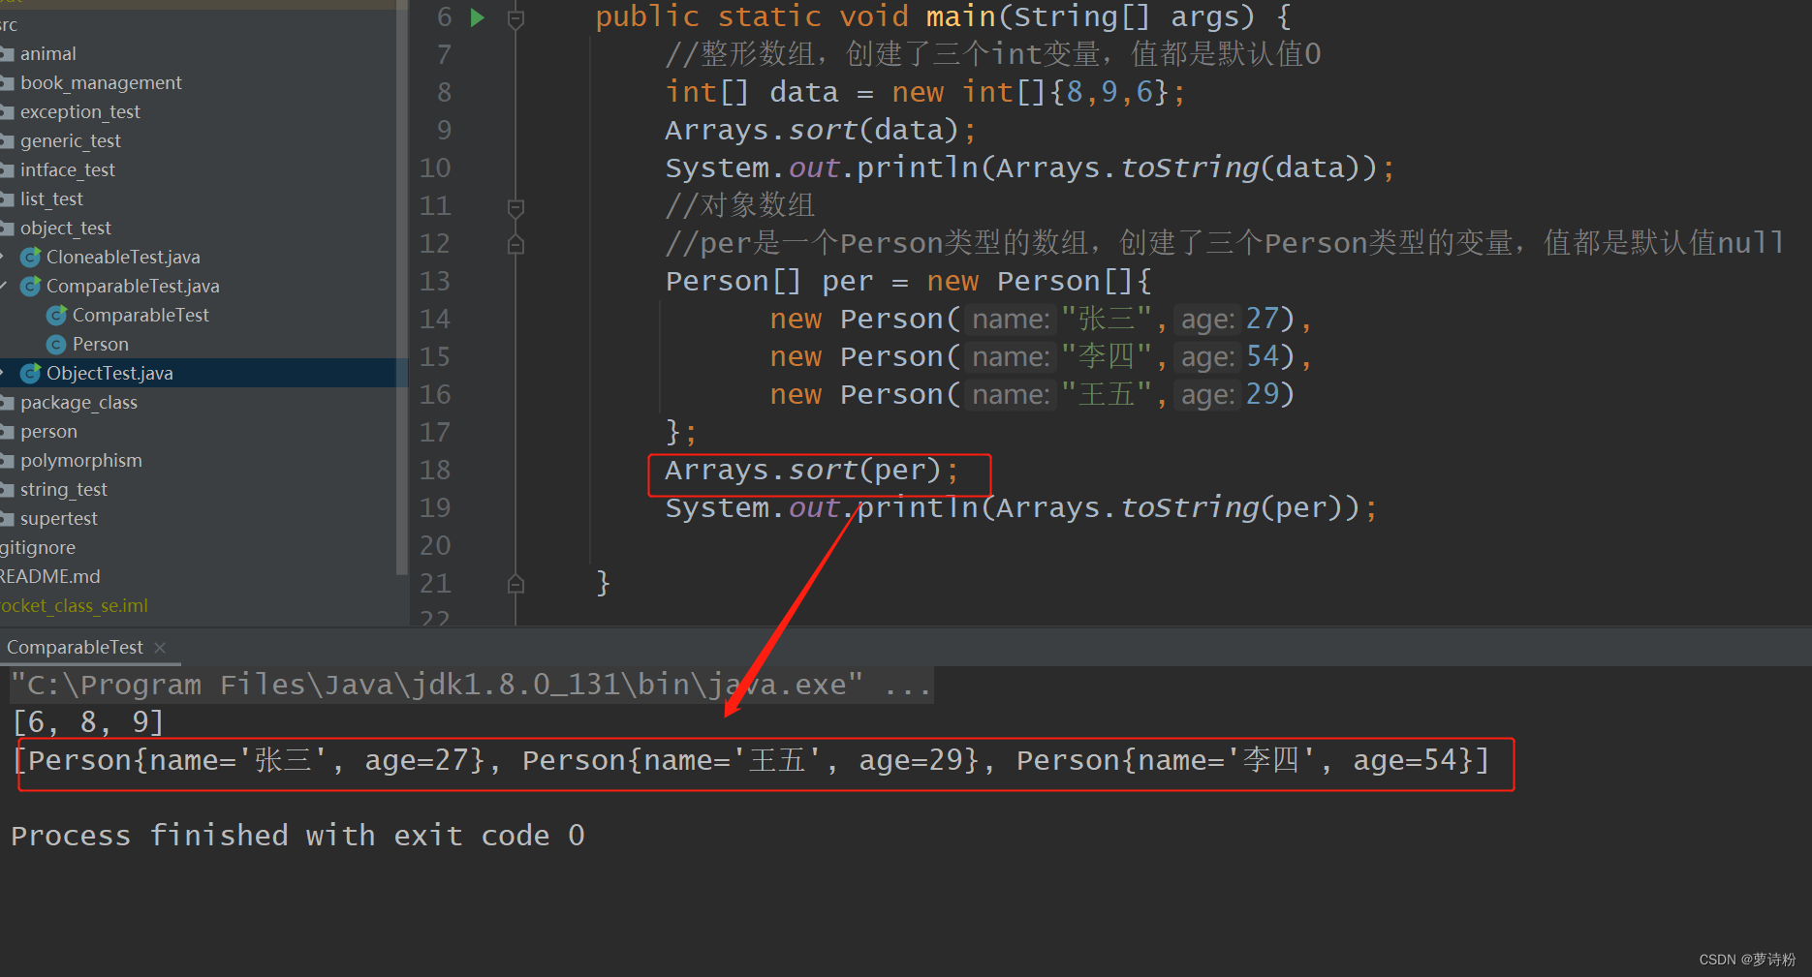Select the person folder

point(48,432)
